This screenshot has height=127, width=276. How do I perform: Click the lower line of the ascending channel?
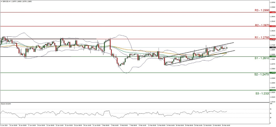[198, 58]
